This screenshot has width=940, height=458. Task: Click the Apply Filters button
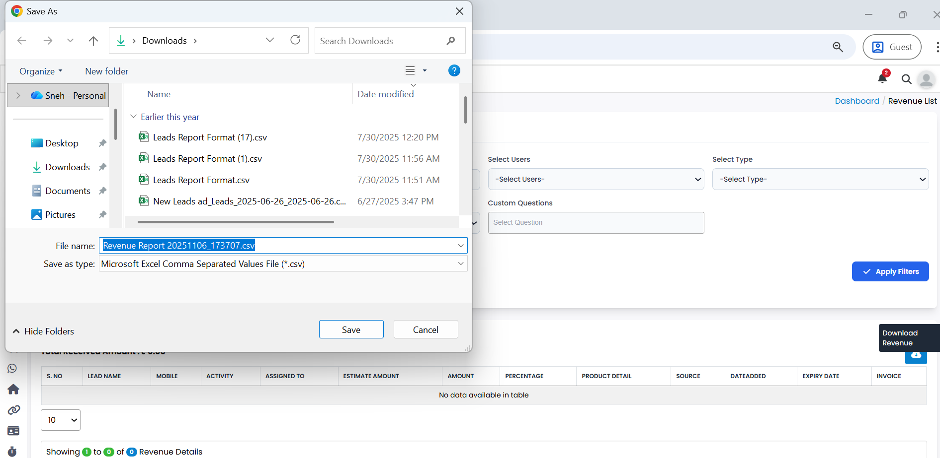pos(890,271)
